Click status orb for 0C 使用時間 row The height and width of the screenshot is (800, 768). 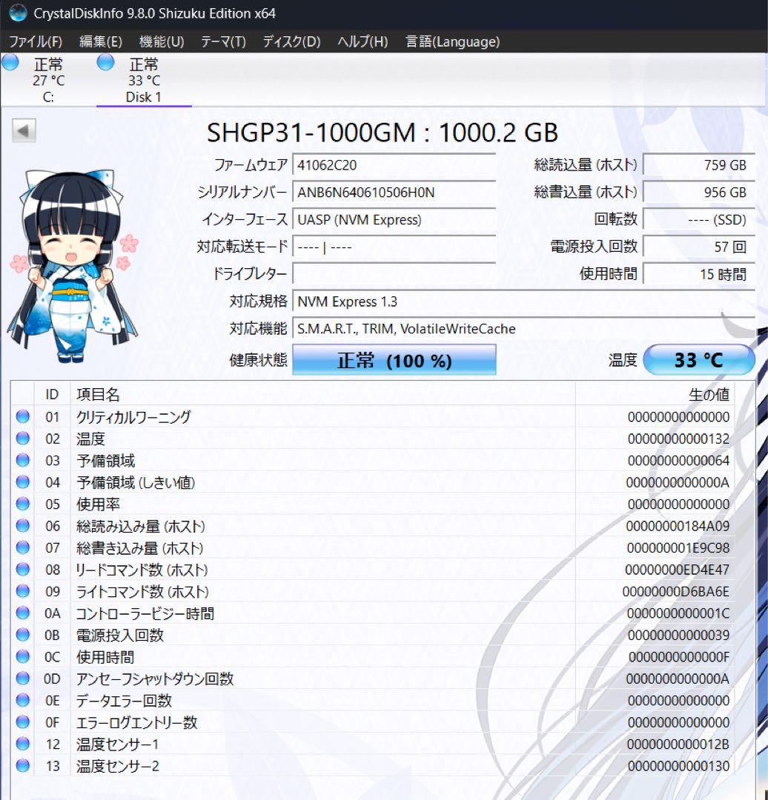click(22, 656)
